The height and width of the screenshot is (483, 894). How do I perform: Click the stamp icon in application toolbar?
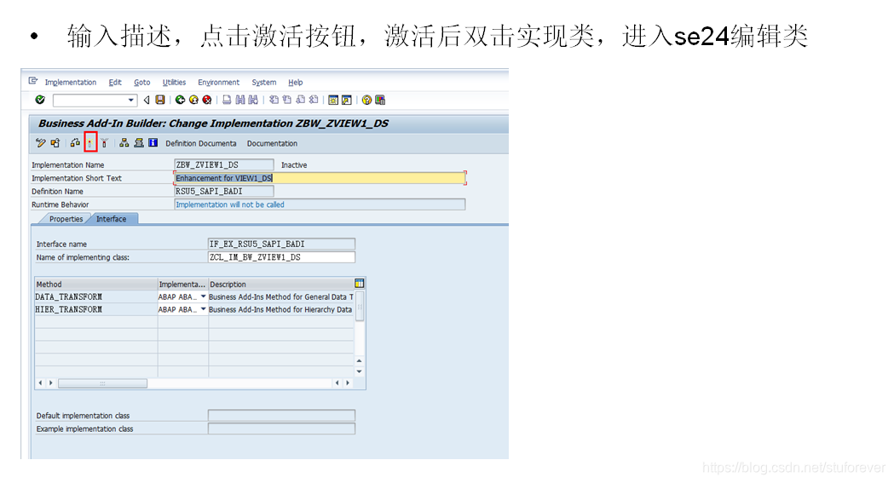point(139,143)
